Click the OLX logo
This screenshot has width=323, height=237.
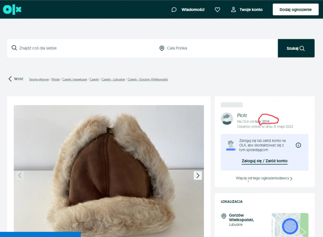click(12, 9)
